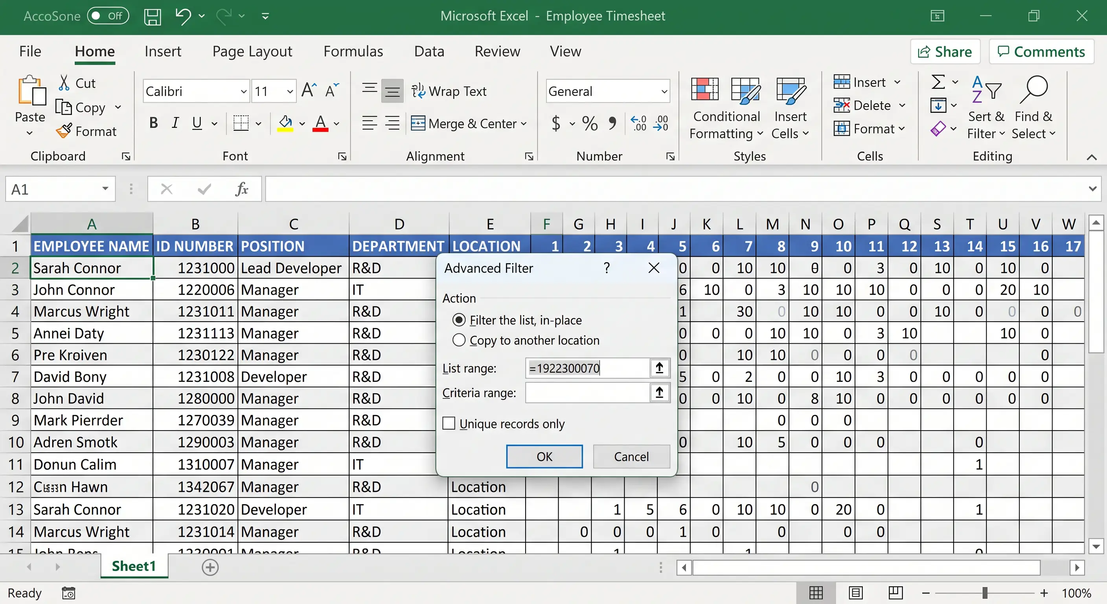
Task: Toggle Wrap Text
Action: click(x=448, y=91)
